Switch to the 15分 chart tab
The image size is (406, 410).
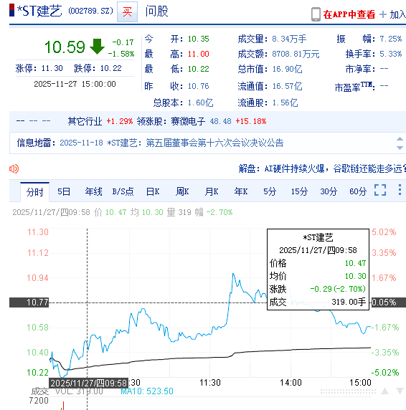299,191
